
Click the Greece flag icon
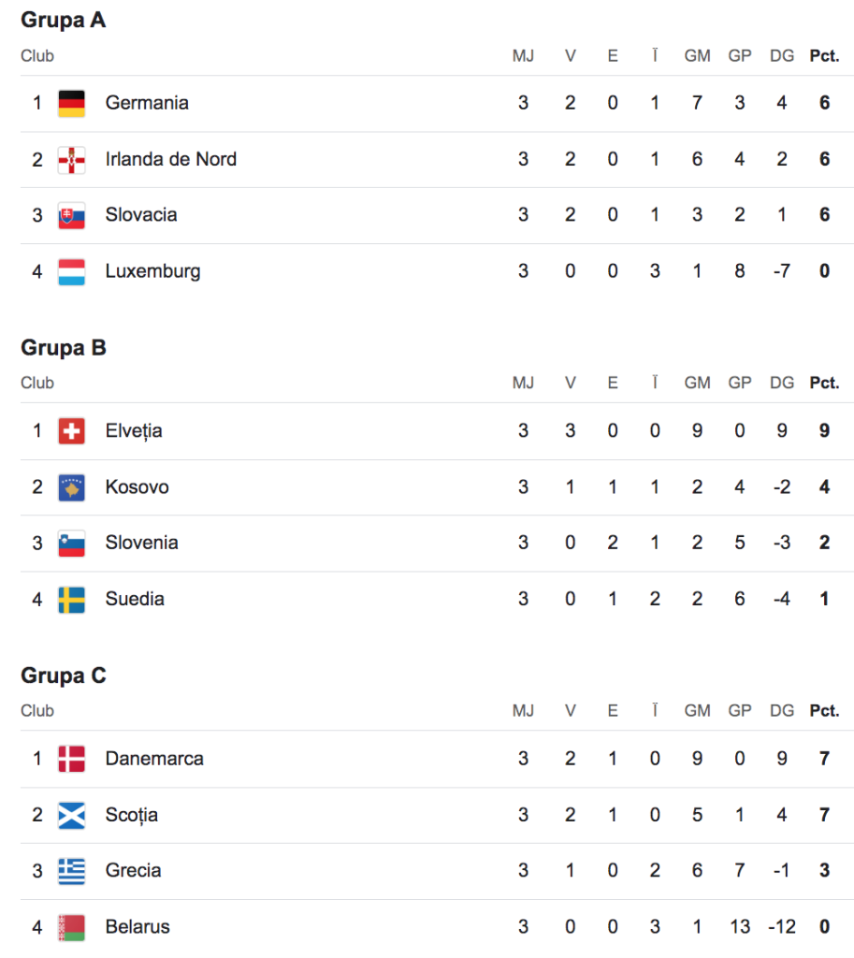[71, 871]
